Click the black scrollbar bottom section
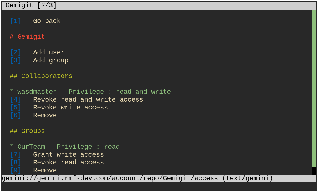 coord(314,170)
